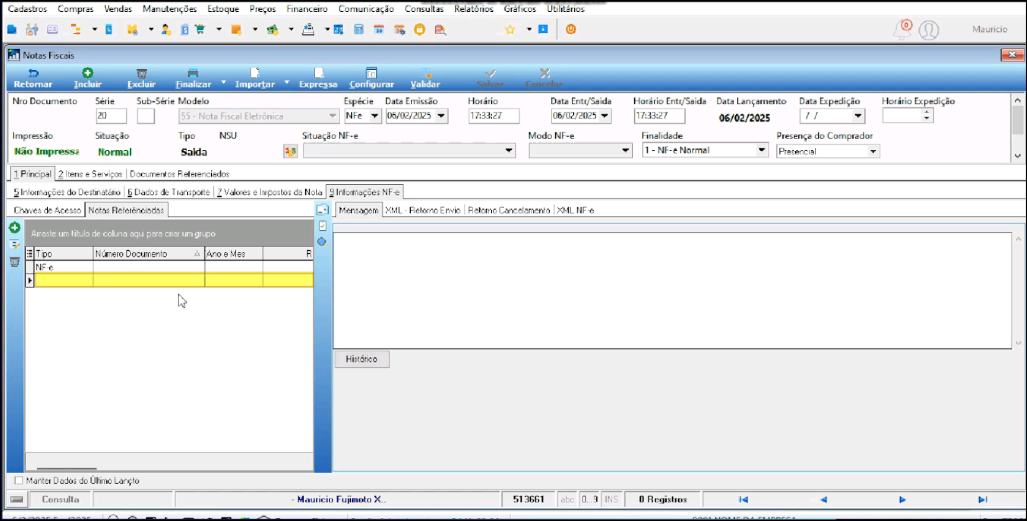Click the people icon in top toolbar
This screenshot has width=1027, height=521.
click(32, 29)
